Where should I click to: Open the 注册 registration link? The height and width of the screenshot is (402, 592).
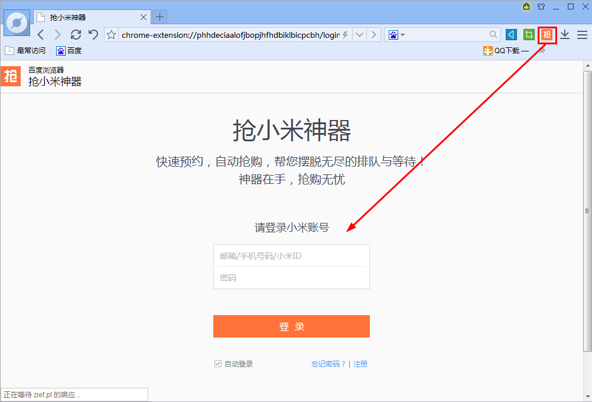click(x=360, y=364)
